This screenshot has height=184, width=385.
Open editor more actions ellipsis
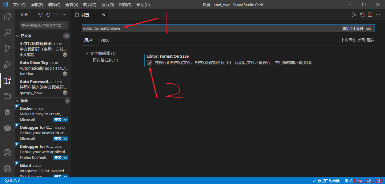click(x=378, y=15)
